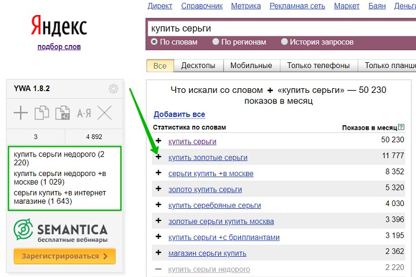Open YWA settings gear icon
Image resolution: width=416 pixels, height=277 pixels.
(113, 88)
